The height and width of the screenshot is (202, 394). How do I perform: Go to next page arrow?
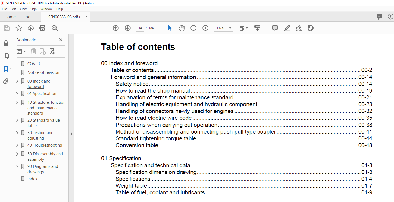pyautogui.click(x=128, y=28)
